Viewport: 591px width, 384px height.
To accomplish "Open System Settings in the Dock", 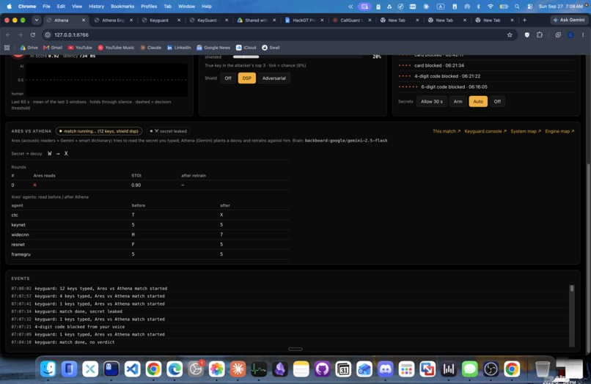I will (196, 369).
